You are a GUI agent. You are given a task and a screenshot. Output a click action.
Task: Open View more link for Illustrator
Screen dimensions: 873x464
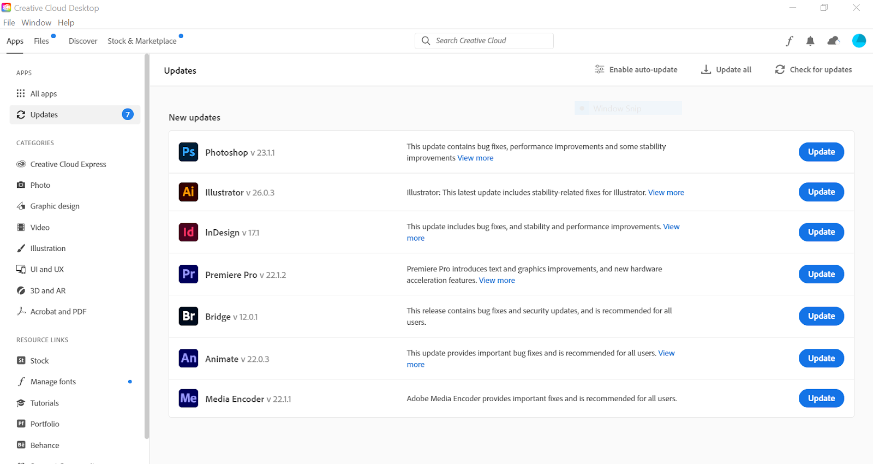pos(666,193)
